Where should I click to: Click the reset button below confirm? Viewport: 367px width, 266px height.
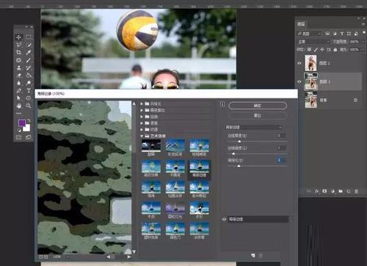click(x=258, y=115)
